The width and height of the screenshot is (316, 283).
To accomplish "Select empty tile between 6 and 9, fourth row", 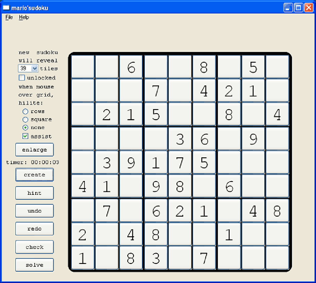I will point(229,139).
